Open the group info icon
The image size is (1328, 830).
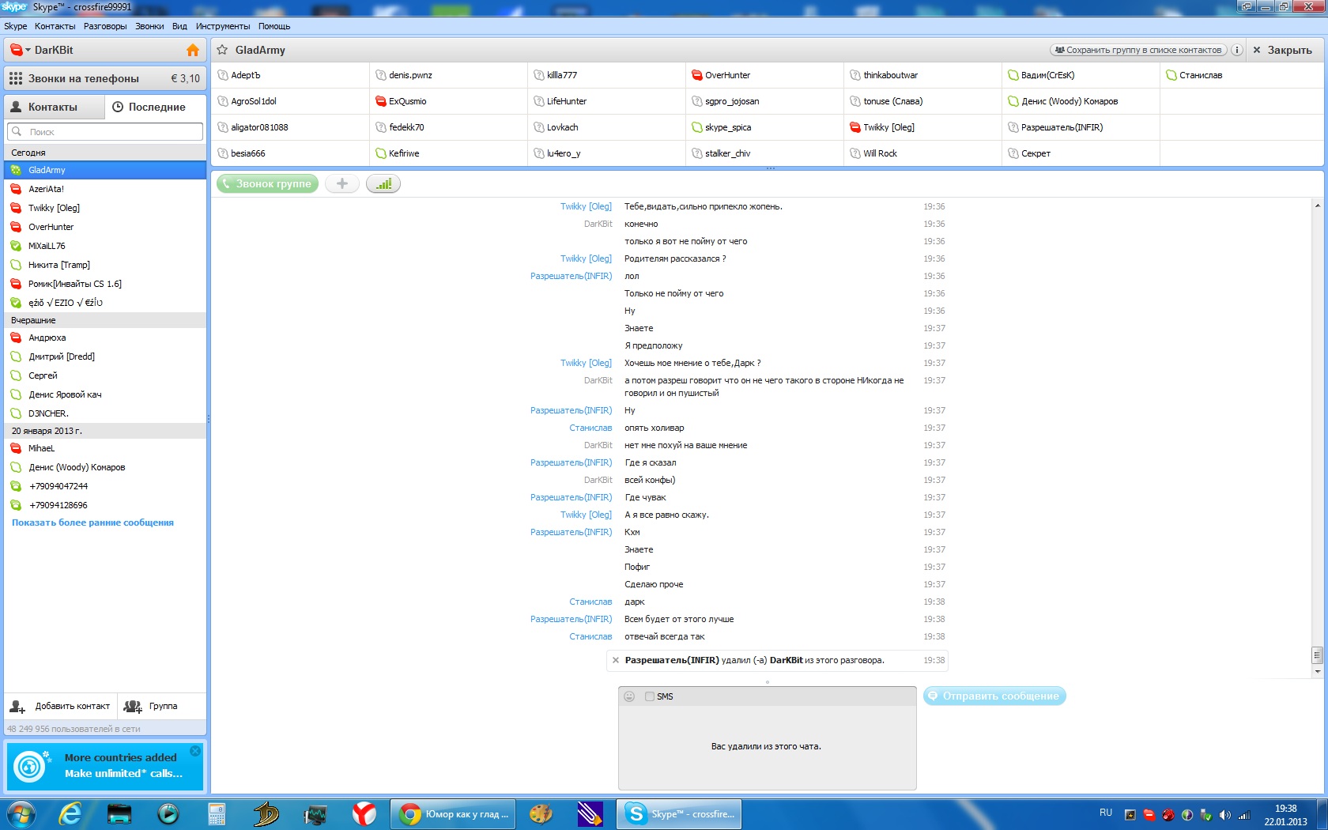1236,50
